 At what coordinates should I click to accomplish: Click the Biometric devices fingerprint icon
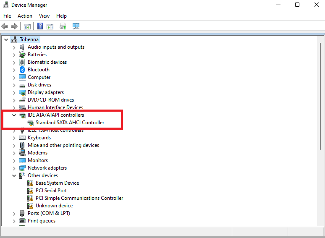(x=22, y=62)
